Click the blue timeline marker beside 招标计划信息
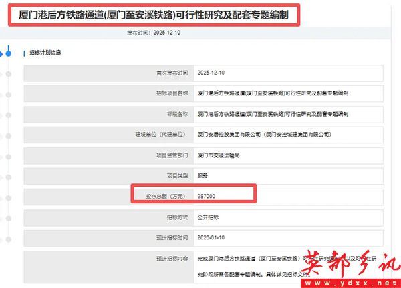The height and width of the screenshot is (288, 401). (8, 51)
